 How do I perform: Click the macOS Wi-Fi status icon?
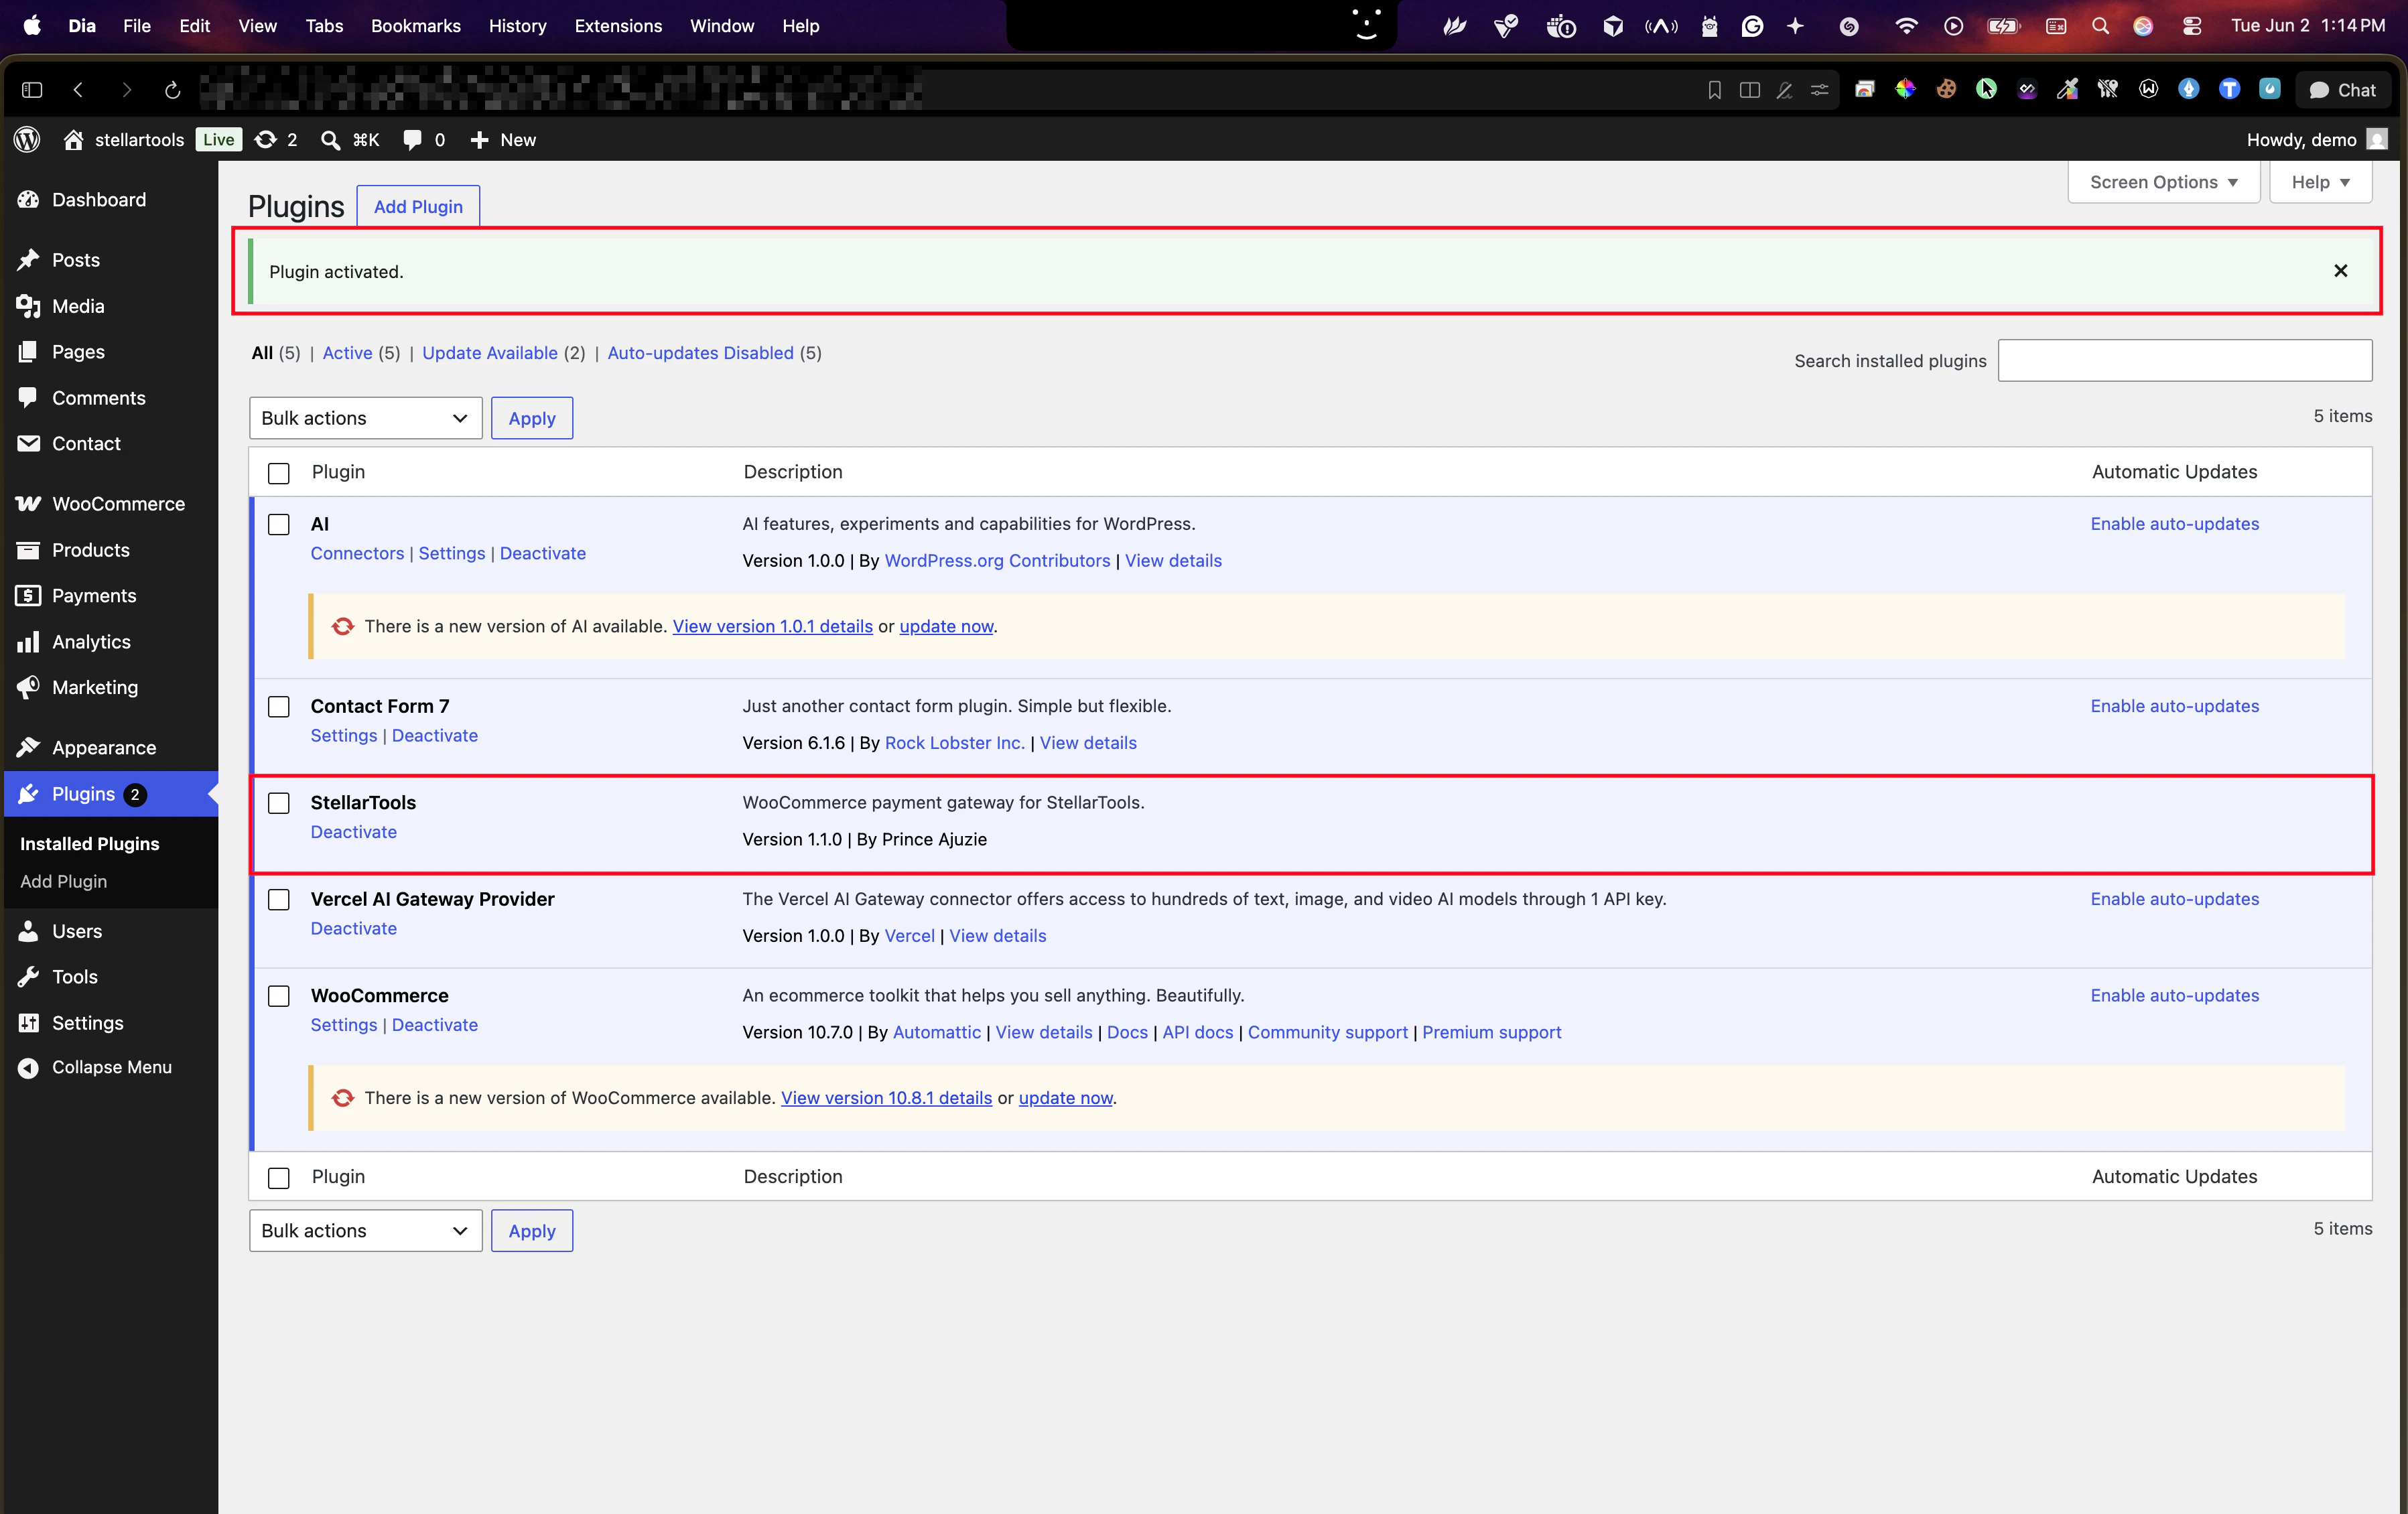[x=1906, y=26]
